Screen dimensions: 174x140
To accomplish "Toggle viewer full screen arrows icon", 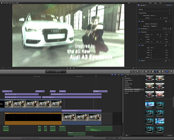I will (133, 68).
